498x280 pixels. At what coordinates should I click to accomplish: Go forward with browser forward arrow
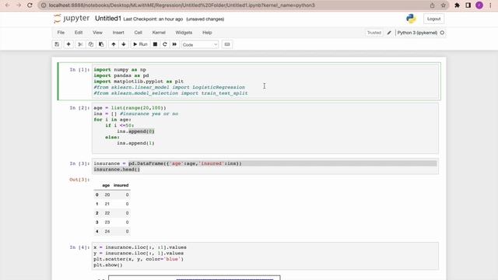pos(19,5)
